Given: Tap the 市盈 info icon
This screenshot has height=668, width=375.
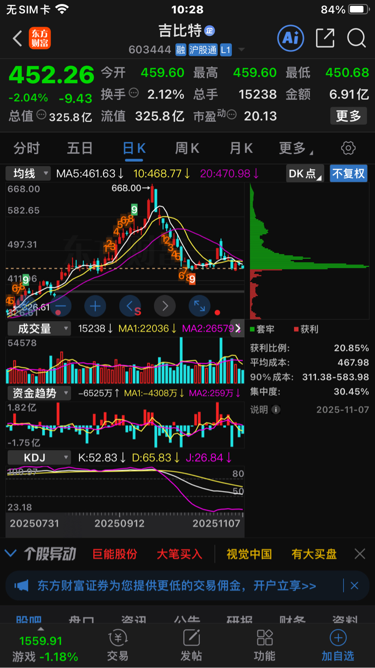Looking at the screenshot, I should tap(232, 115).
